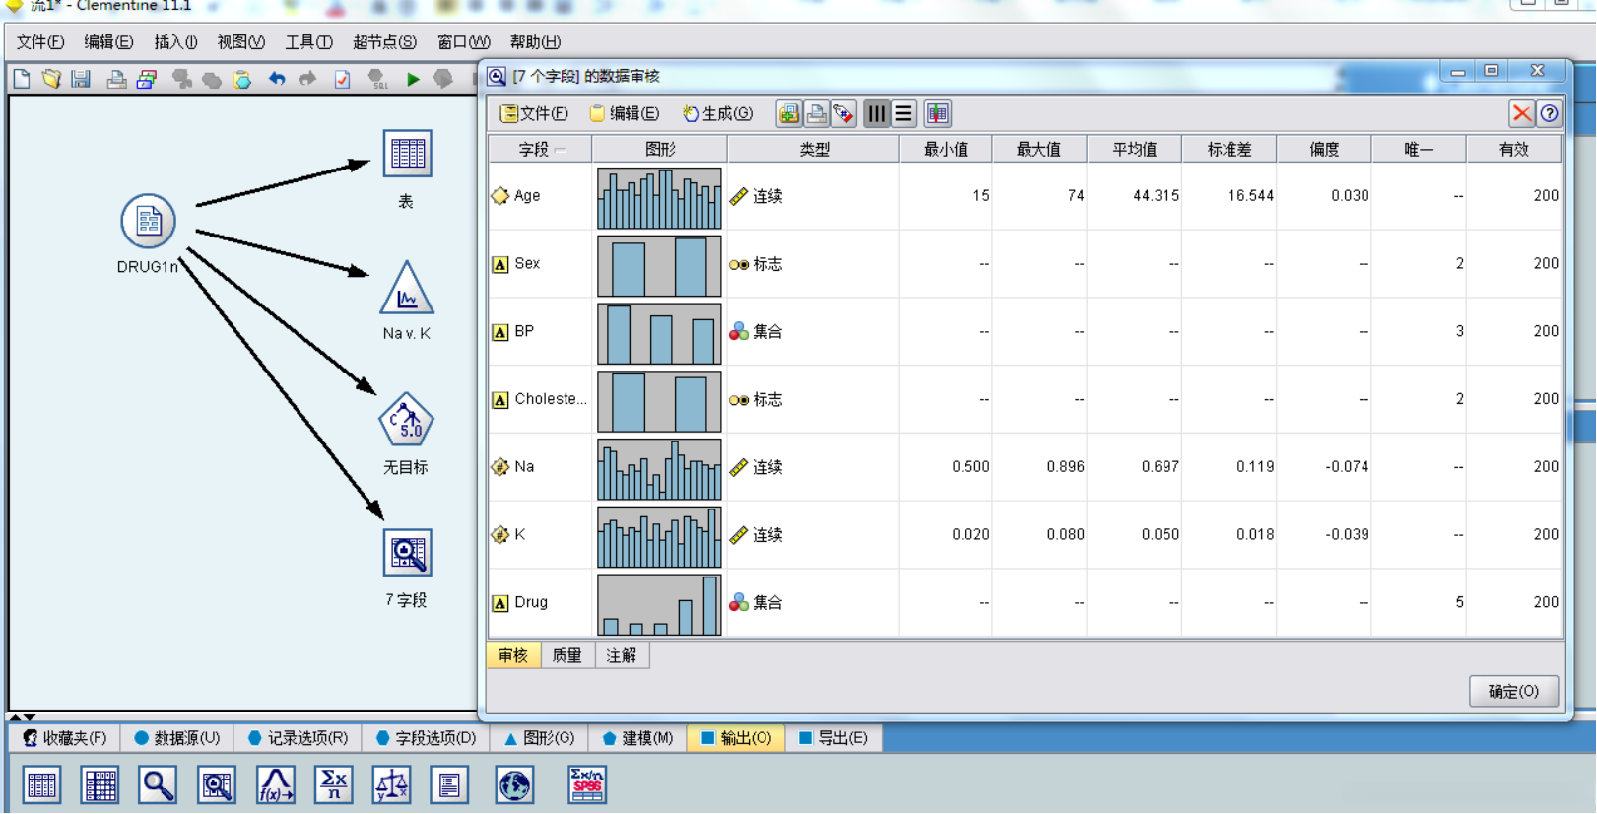This screenshot has width=1597, height=814.
Task: Add the Report node from palette
Action: pos(449,785)
